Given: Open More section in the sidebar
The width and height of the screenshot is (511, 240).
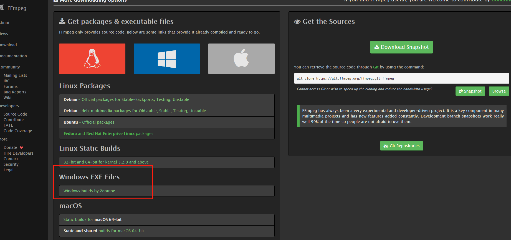Looking at the screenshot, I should (x=4, y=139).
